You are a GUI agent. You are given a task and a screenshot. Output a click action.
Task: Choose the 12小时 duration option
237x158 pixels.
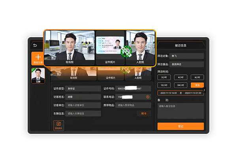click(164, 85)
